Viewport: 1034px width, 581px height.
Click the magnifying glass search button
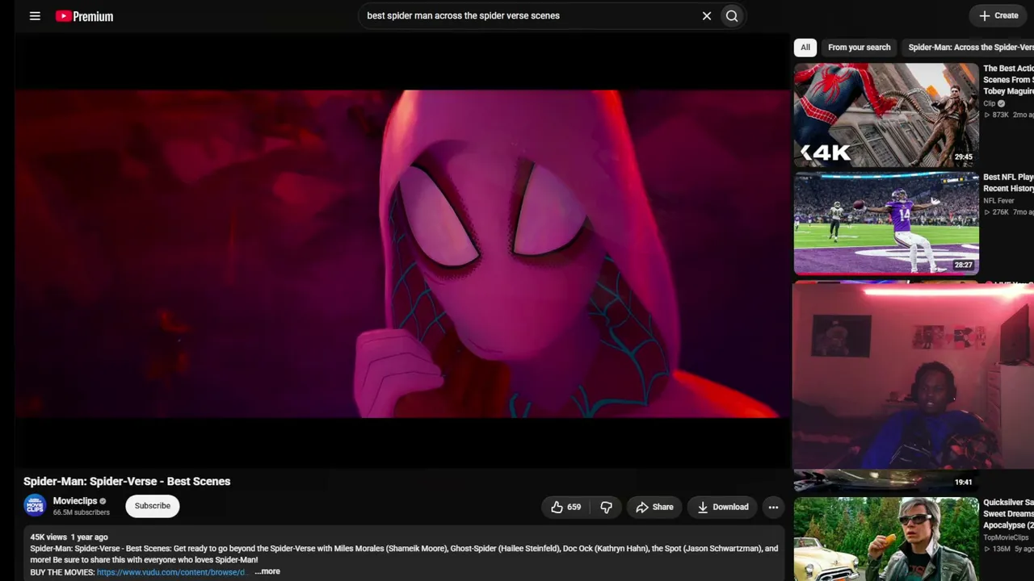click(732, 15)
